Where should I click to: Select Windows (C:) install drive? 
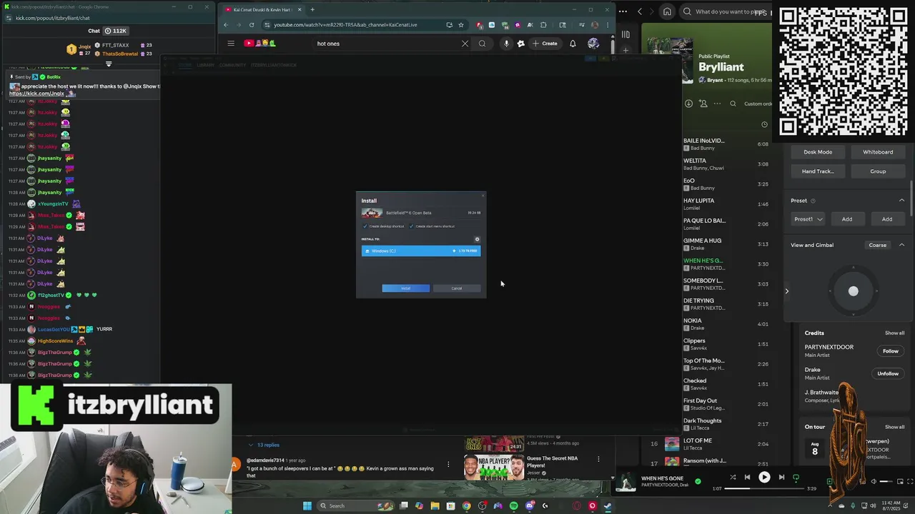(x=421, y=251)
